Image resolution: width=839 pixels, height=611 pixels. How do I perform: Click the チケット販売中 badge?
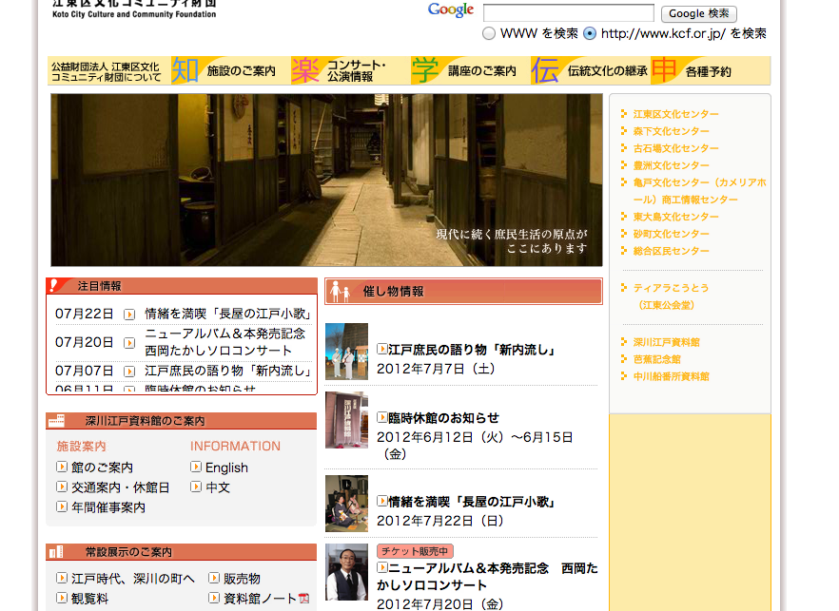415,551
